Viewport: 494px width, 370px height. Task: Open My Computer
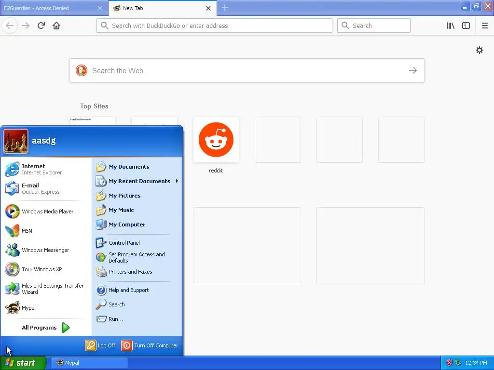click(137, 225)
